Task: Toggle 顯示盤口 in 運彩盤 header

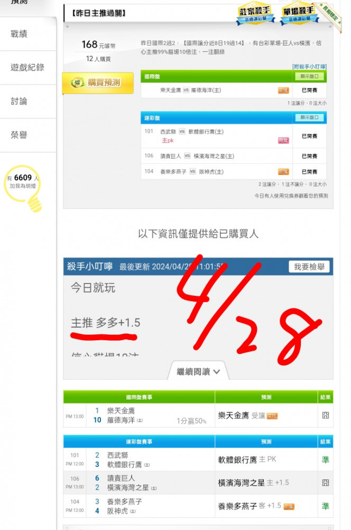Action: tap(309, 118)
